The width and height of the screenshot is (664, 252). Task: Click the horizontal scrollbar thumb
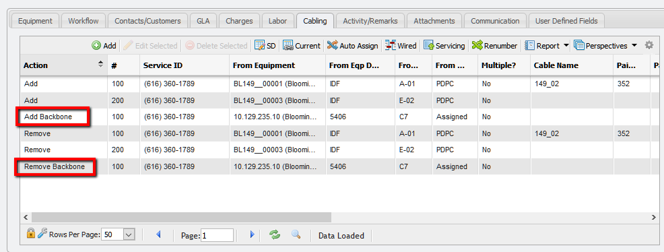pyautogui.click(x=181, y=217)
